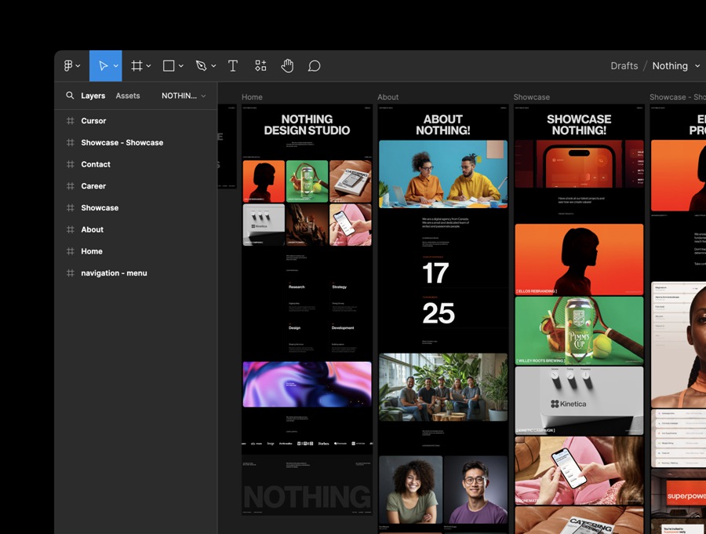Go to Drafts in the breadcrumb
The image size is (706, 534).
tap(624, 66)
